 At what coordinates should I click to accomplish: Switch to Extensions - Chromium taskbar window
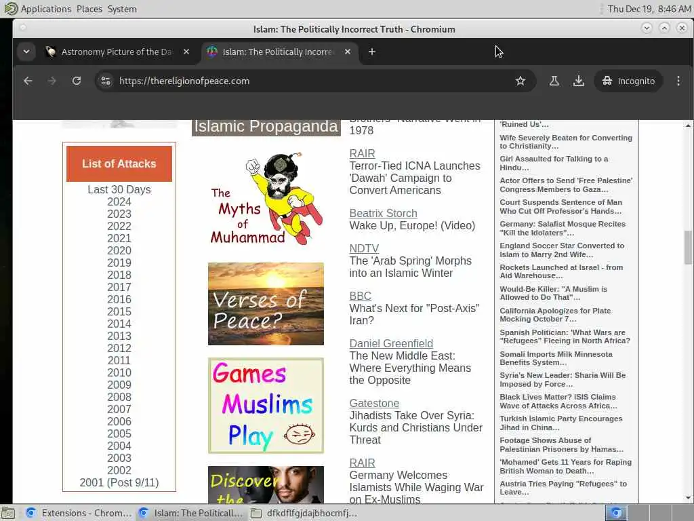click(79, 513)
